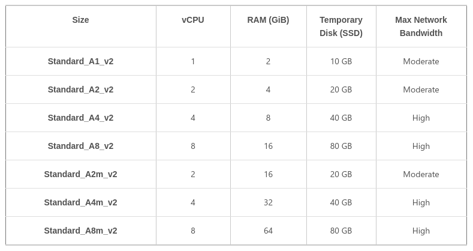Click the Standard_A4_v2 cell
Screen dimensions: 473x251
coord(80,118)
